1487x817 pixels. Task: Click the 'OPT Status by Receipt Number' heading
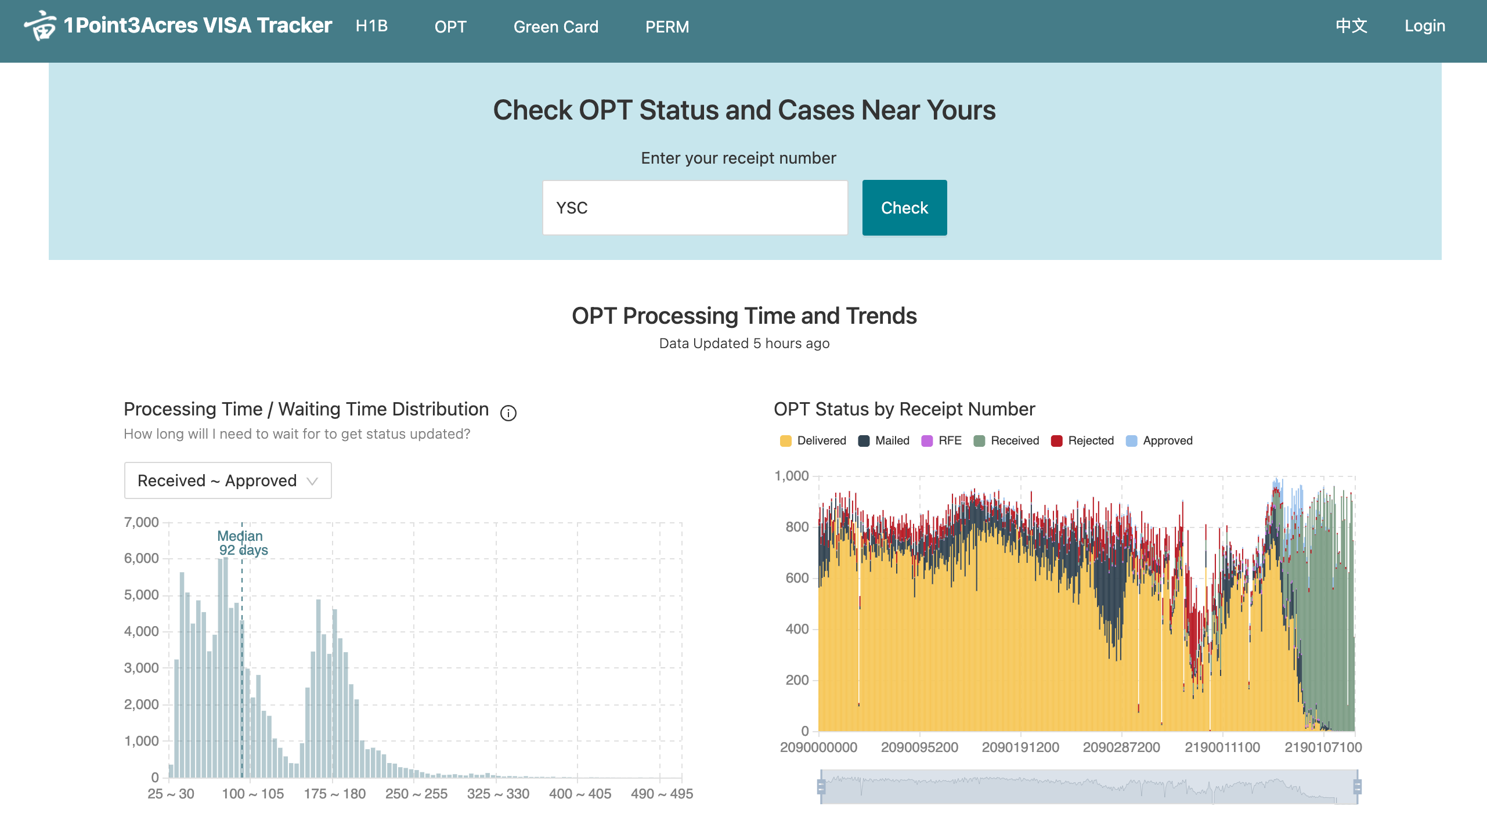pyautogui.click(x=904, y=409)
